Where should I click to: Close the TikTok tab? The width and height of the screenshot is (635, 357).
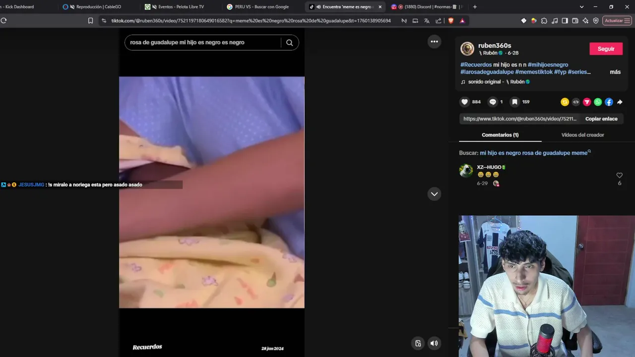click(x=380, y=7)
